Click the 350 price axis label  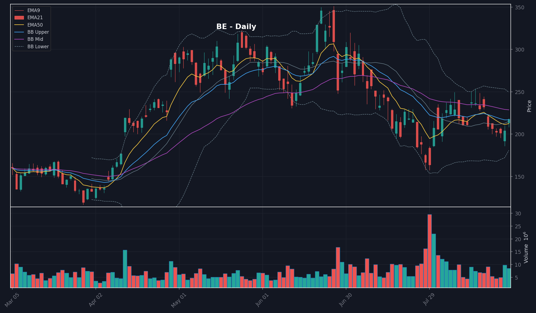520,7
